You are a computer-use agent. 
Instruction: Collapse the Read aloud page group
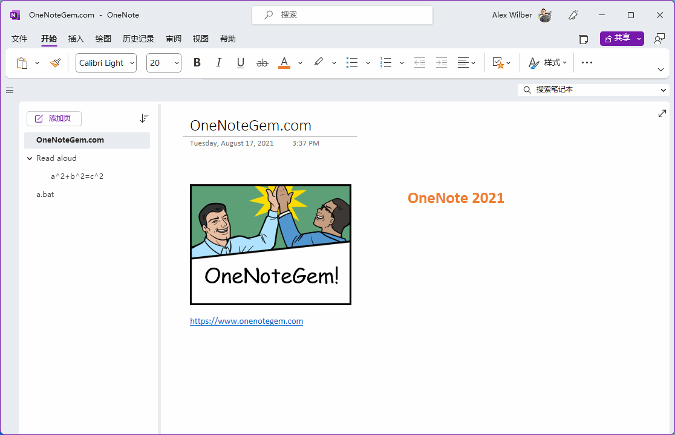pos(30,158)
